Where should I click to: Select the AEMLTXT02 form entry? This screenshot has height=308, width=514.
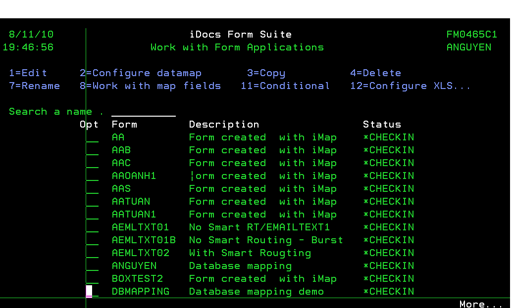point(141,253)
